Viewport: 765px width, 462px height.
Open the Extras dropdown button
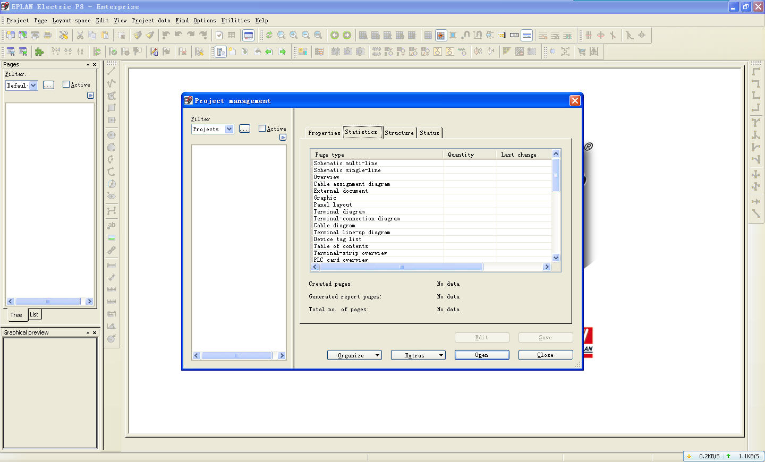(x=418, y=355)
